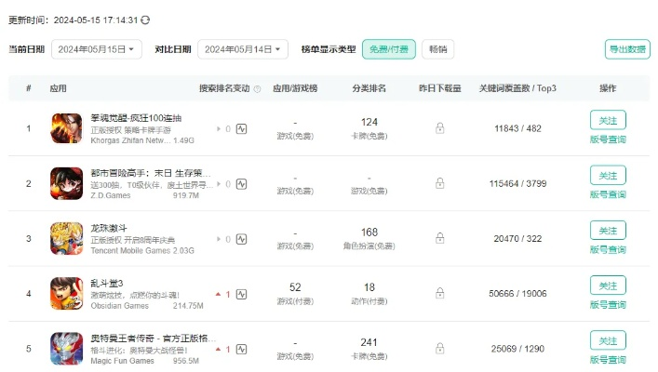Click category rank 168 角色扮演(免费)
Image resolution: width=658 pixels, height=372 pixels.
pos(369,239)
